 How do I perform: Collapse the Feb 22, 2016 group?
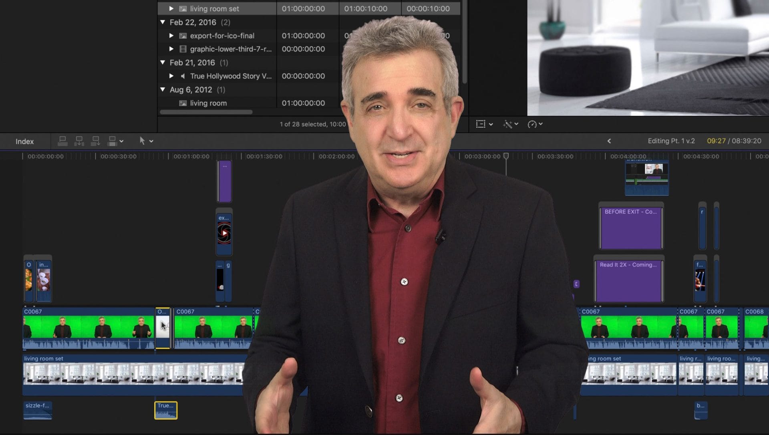(x=163, y=22)
